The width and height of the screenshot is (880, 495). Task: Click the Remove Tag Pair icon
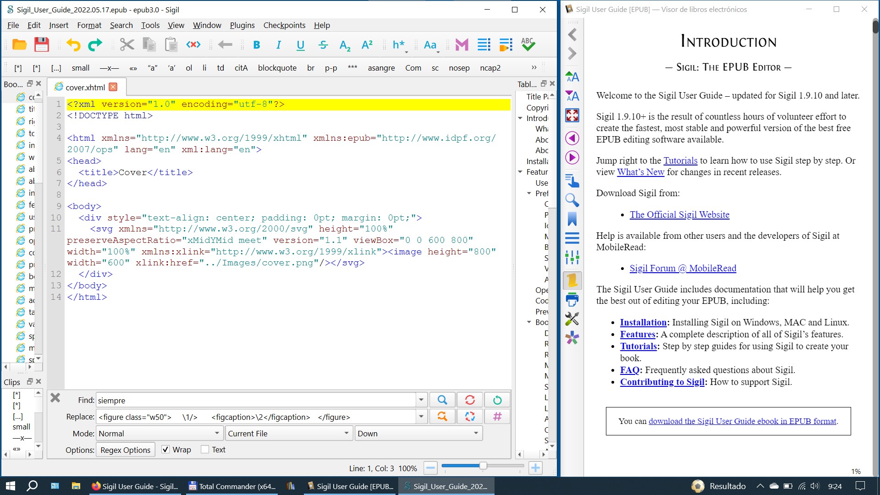193,44
